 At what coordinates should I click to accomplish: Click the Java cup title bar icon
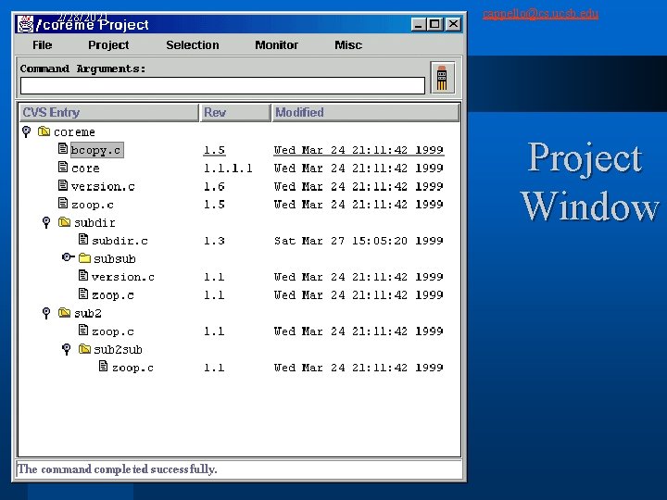pos(26,24)
